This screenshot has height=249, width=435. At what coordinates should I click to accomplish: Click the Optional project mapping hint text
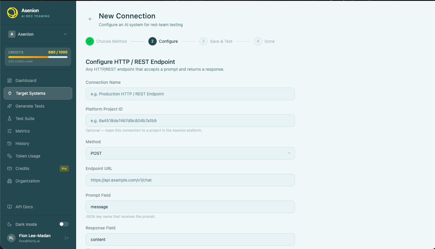pyautogui.click(x=144, y=130)
